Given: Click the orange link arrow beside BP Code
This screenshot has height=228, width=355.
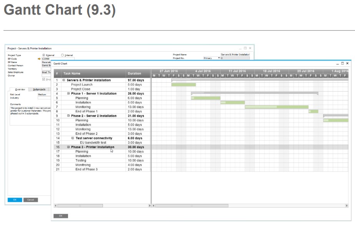Looking at the screenshot, I should (39, 58).
